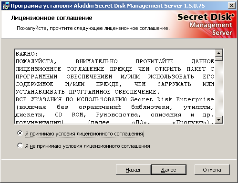
Task: Click the 'ВАЖНО:' line in the license text
Action: pyautogui.click(x=27, y=54)
